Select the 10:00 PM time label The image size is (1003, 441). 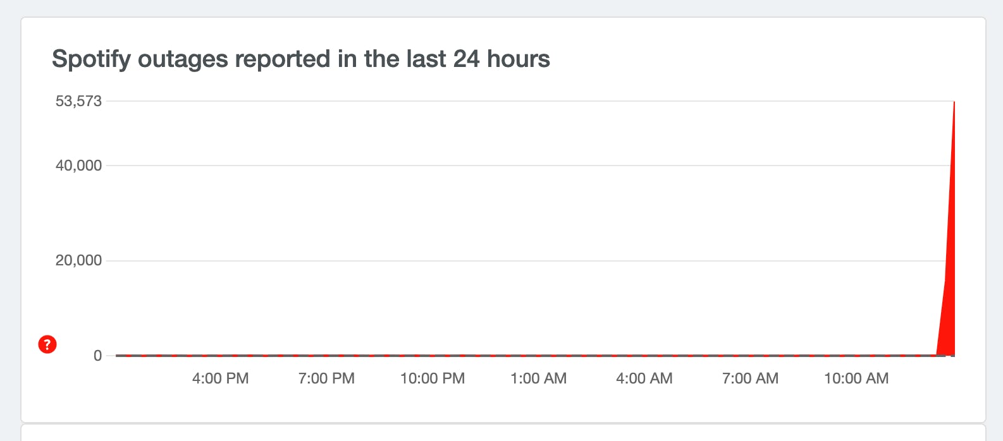pyautogui.click(x=433, y=378)
